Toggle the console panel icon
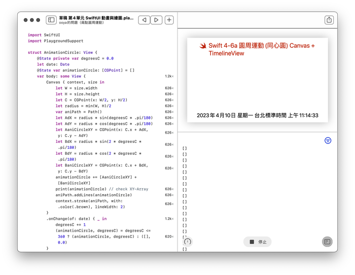 327,241
